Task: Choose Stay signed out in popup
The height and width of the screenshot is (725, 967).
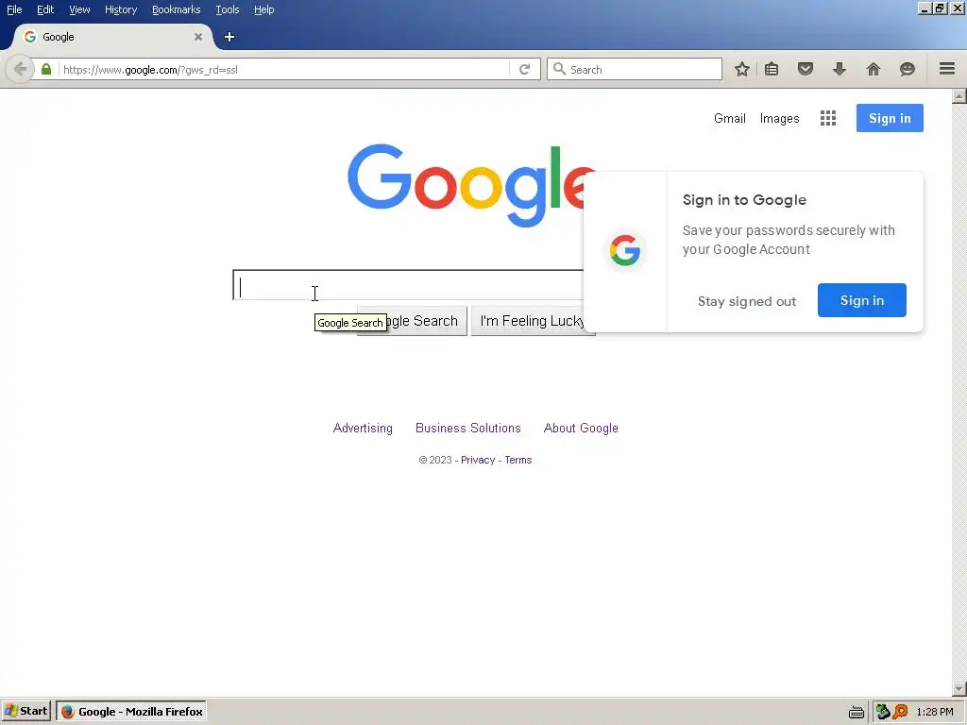Action: pos(747,301)
